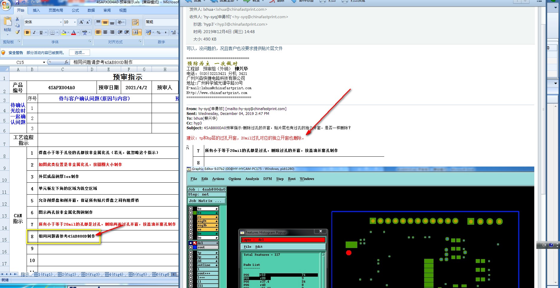
Task: Click Job Matrix button in Graphic Editor
Action: click(x=206, y=201)
